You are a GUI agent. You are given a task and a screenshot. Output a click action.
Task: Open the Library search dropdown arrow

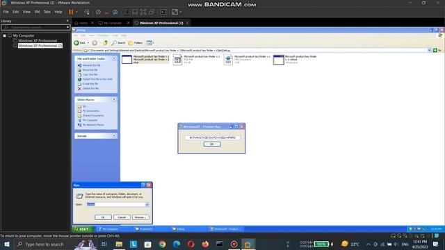coord(68,28)
